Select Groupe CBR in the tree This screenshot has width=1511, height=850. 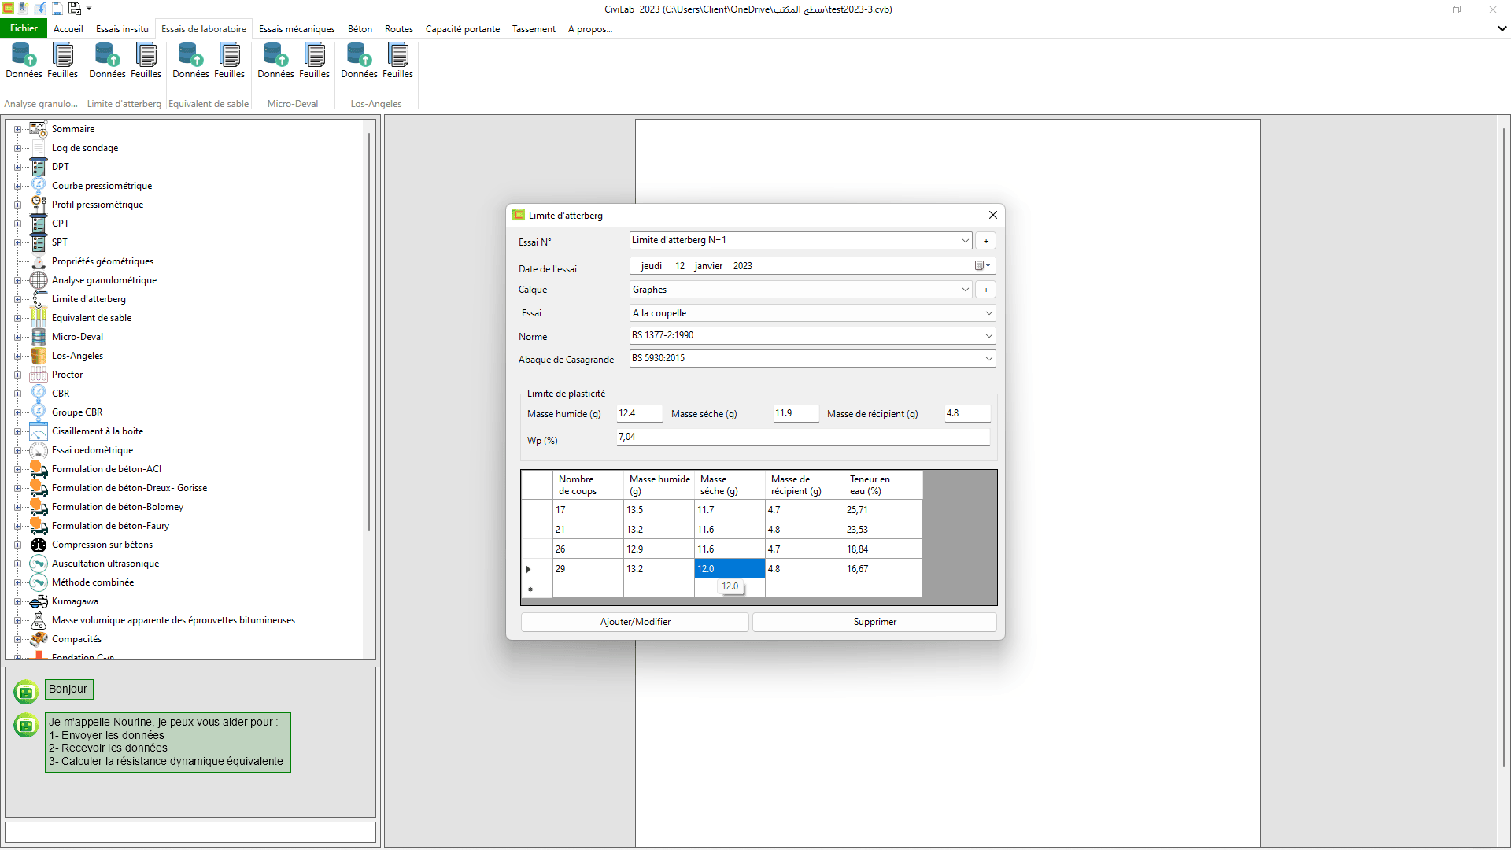(x=77, y=412)
